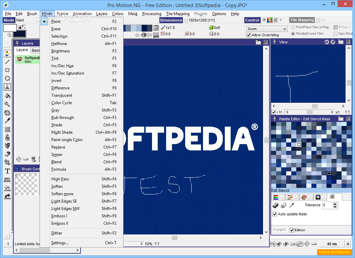This screenshot has width=355, height=258.
Task: Select the eyedropper color picker tool
Action: click(x=7, y=121)
